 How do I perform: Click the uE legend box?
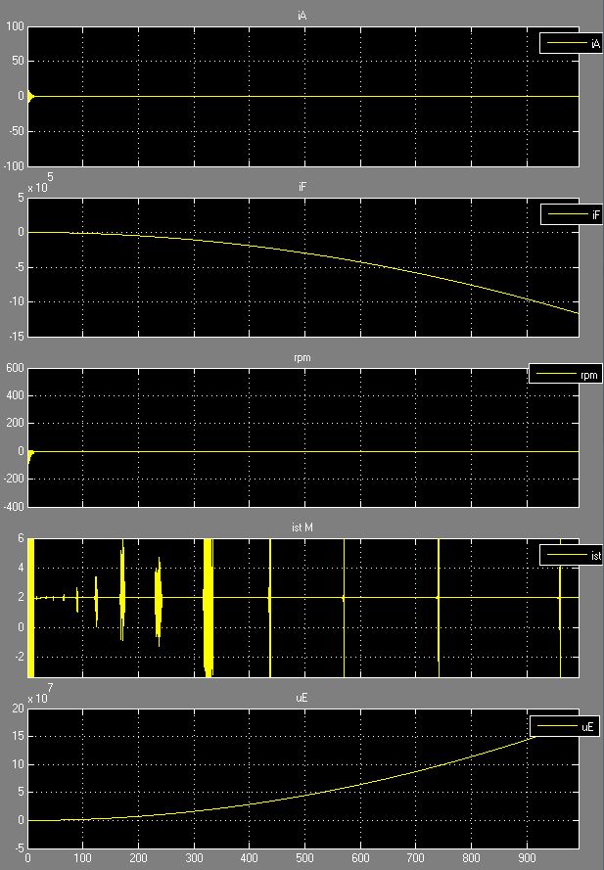pos(565,726)
